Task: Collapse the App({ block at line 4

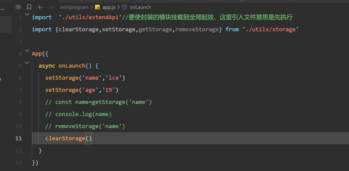Action: click(x=27, y=51)
